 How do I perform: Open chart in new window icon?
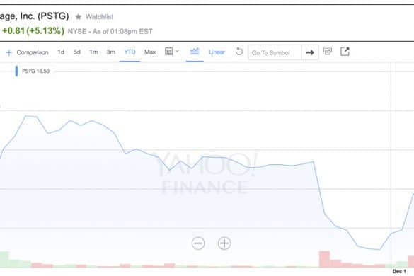pyautogui.click(x=345, y=51)
